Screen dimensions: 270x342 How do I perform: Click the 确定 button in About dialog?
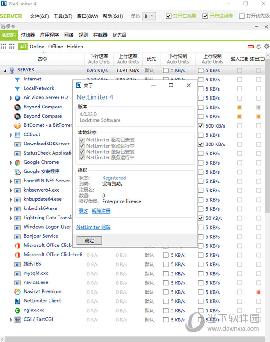[x=89, y=240]
